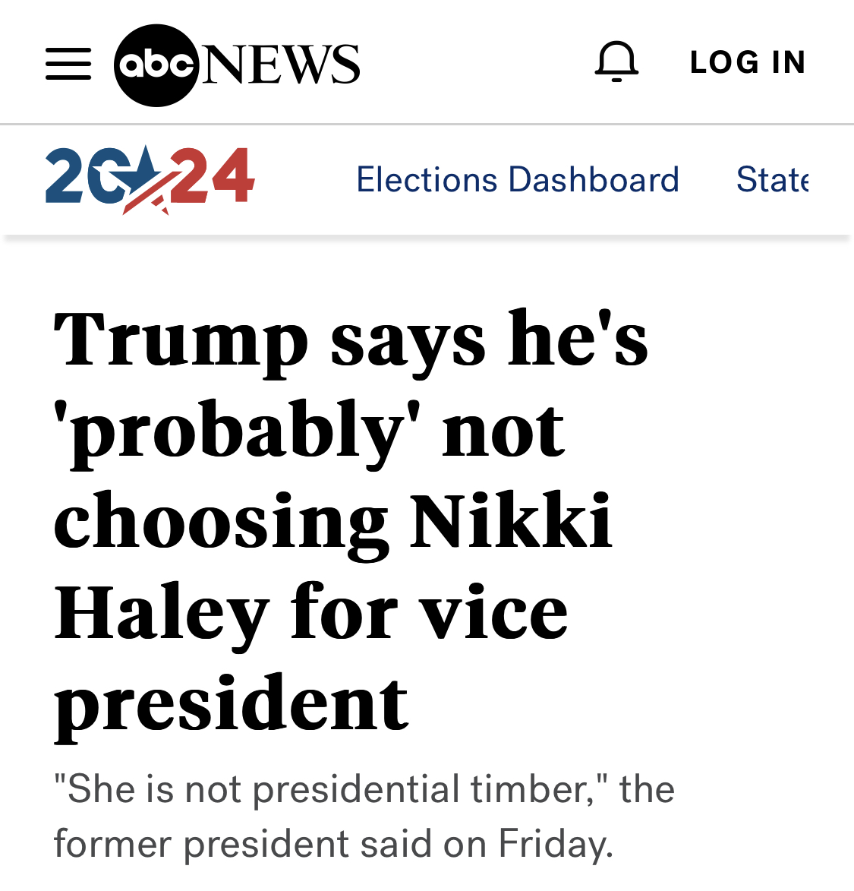Open the hamburger navigation menu
This screenshot has width=854, height=891.
[x=68, y=64]
